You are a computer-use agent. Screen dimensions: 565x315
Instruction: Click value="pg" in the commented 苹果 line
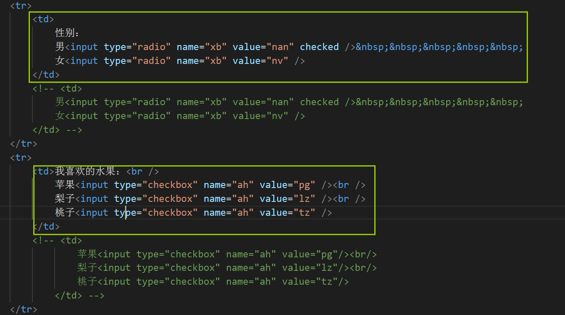310,254
